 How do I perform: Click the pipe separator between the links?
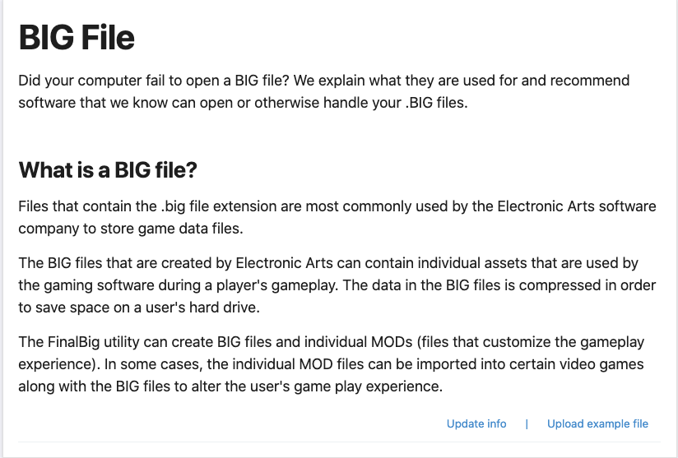click(527, 423)
